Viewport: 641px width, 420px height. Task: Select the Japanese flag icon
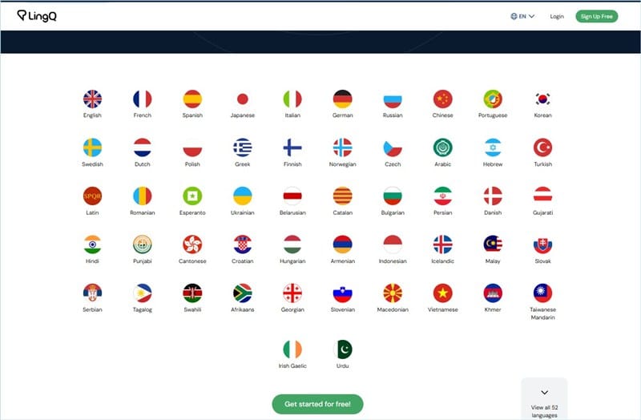[243, 99]
